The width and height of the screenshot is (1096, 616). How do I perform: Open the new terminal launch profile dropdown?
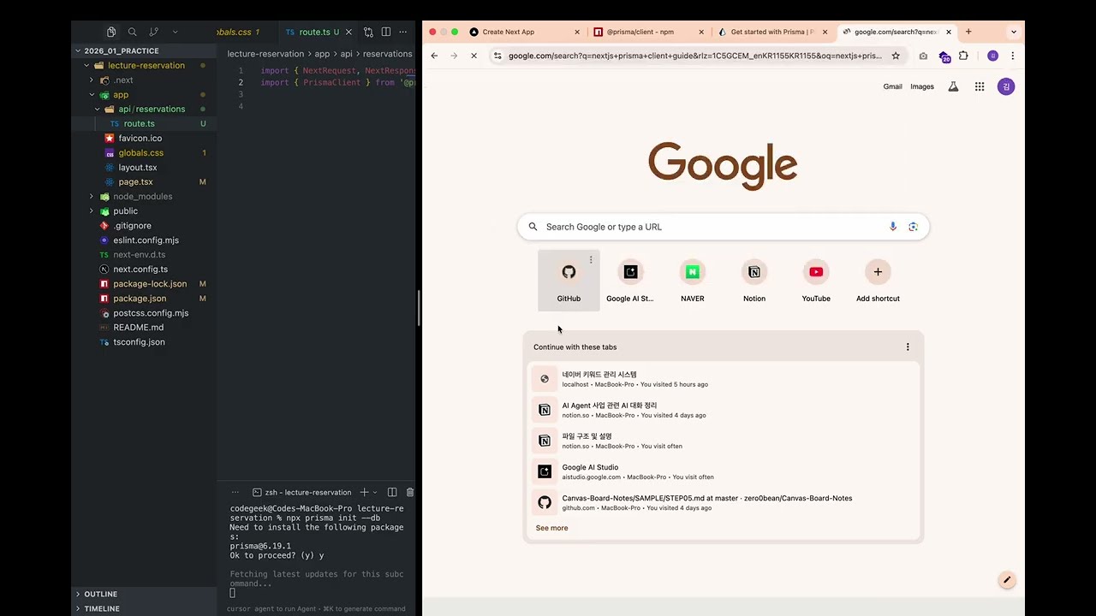(375, 492)
